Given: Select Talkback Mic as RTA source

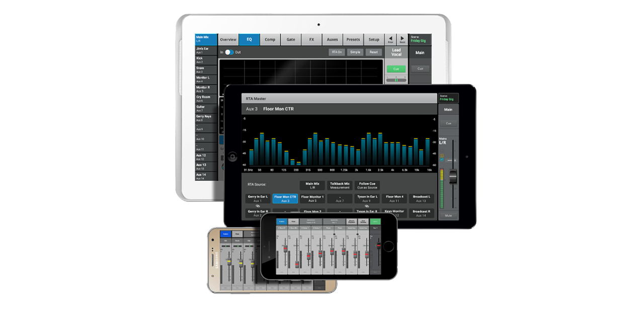Looking at the screenshot, I should coord(340,185).
